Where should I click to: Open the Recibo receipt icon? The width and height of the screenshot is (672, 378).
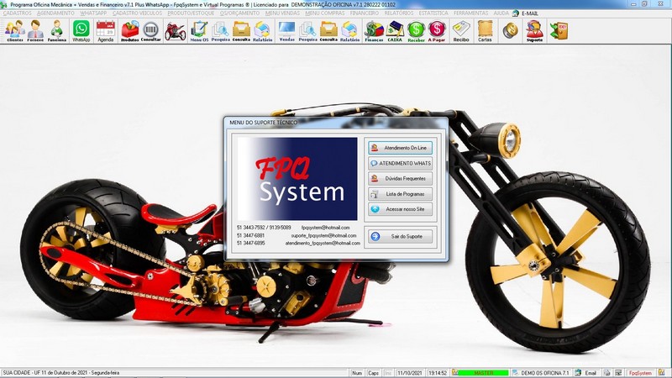point(461,31)
